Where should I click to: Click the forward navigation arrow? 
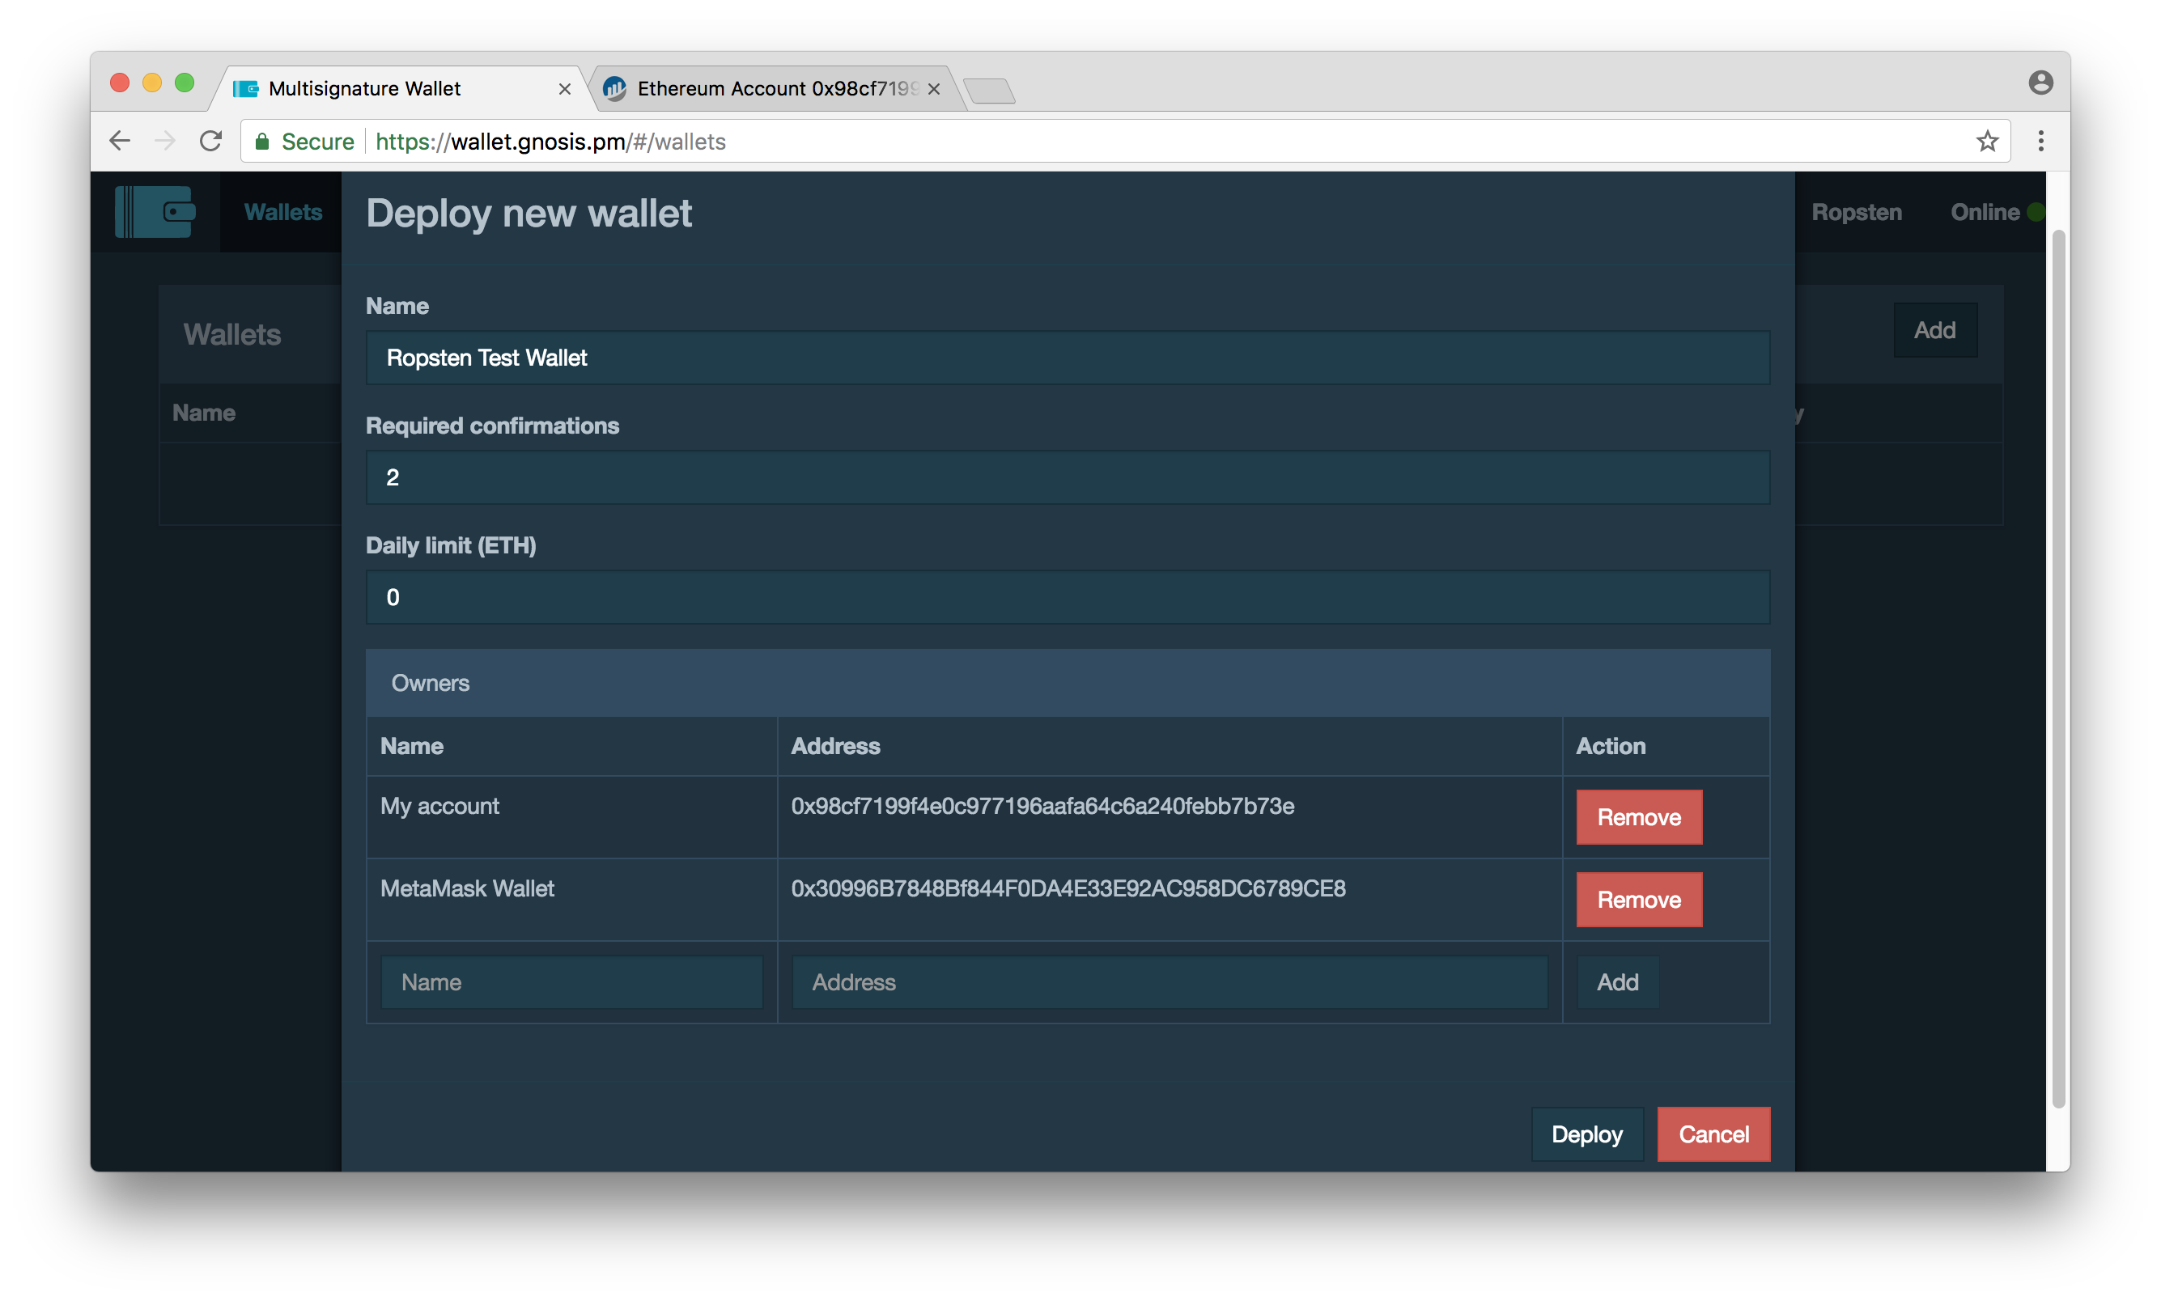tap(165, 140)
